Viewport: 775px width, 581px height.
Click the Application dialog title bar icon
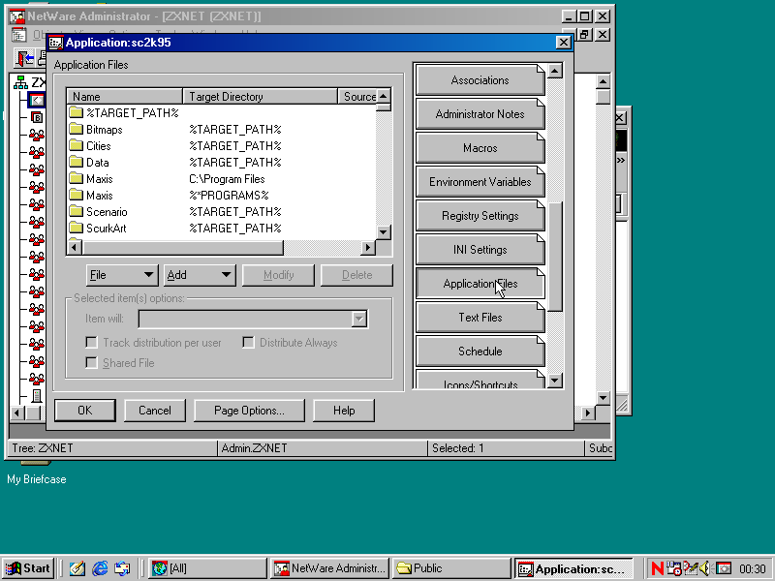click(56, 43)
